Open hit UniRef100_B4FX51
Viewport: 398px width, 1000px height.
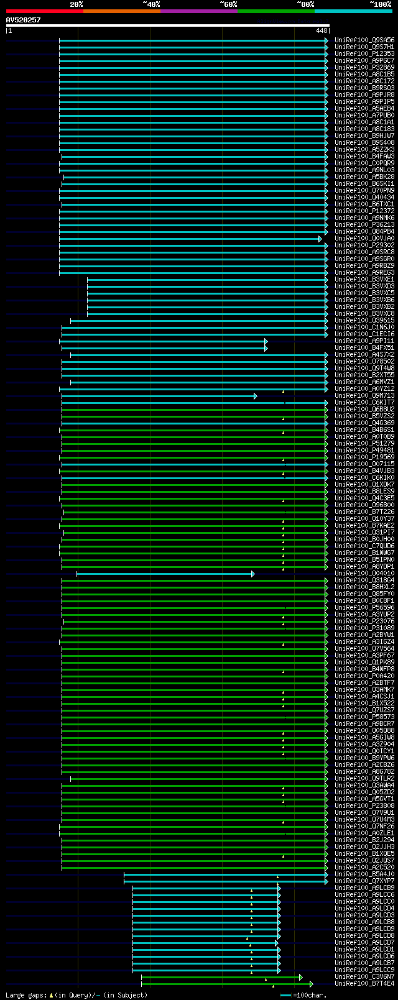point(364,347)
